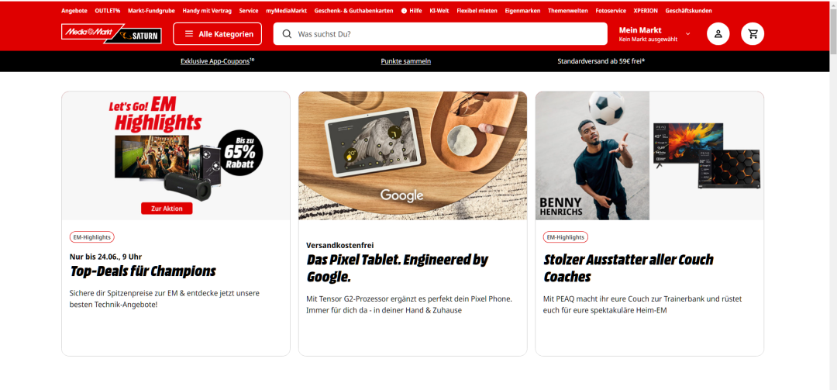Click the Zur Aktion button

[x=167, y=209]
